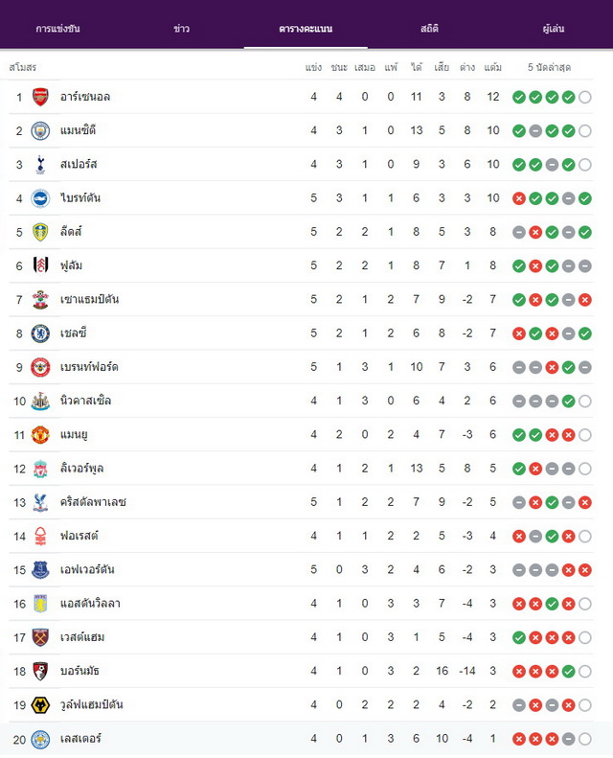
Task: Click the 5 นัดล่าสุด column header
Action: click(x=550, y=67)
